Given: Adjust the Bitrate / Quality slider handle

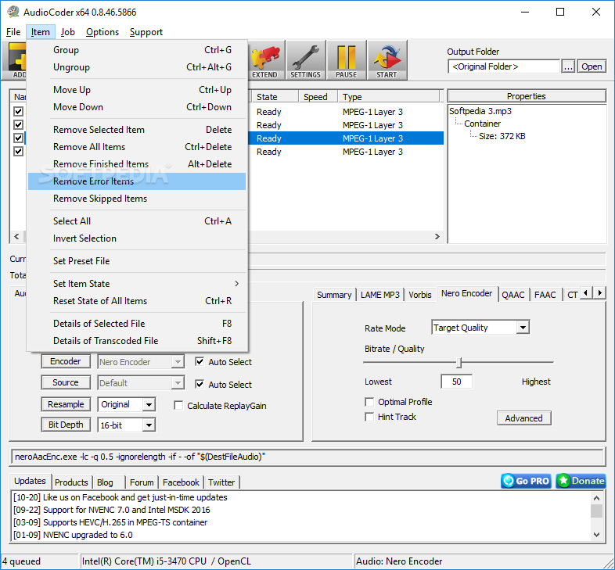Looking at the screenshot, I should (459, 363).
